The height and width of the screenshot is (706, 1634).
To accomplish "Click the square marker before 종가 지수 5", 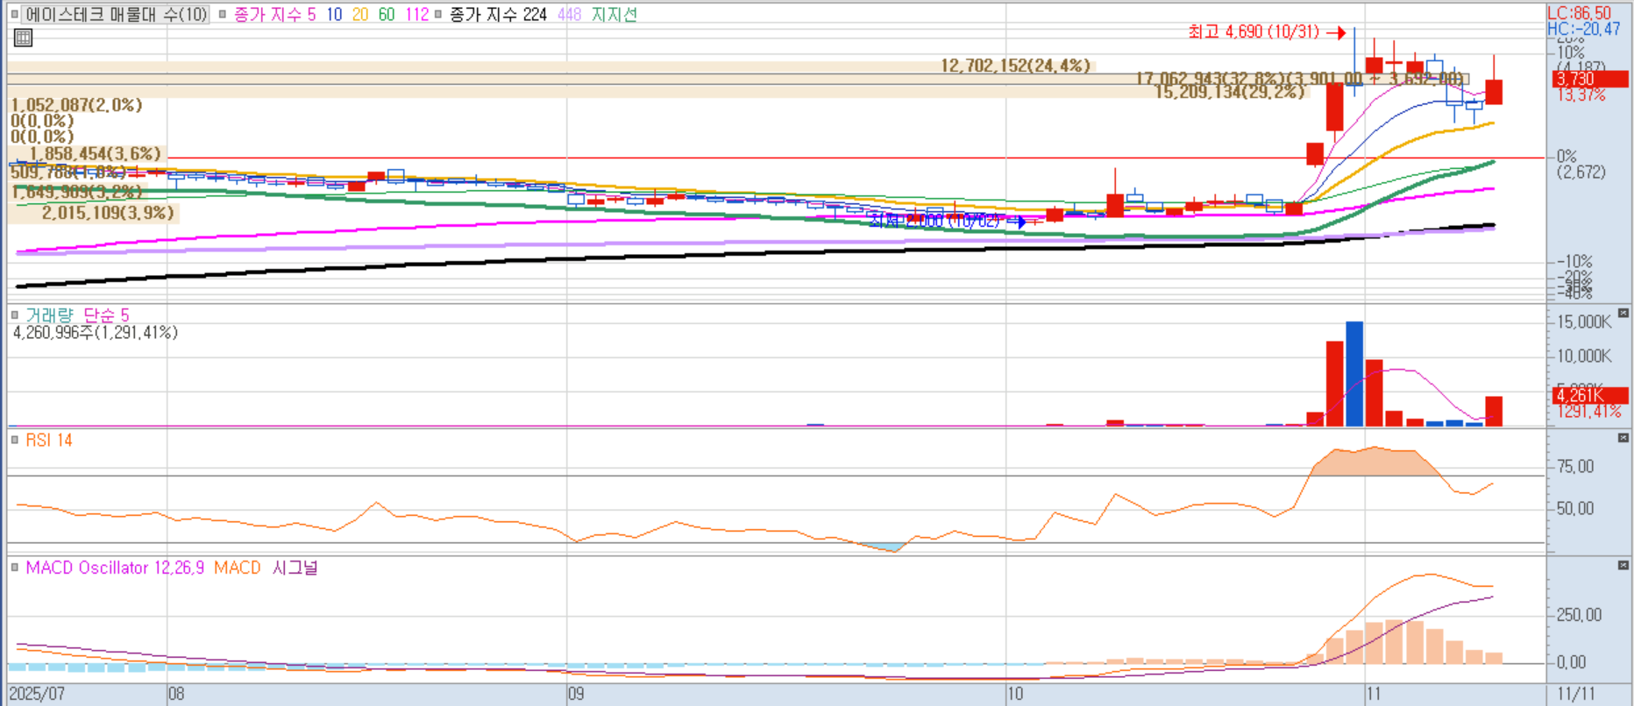I will coord(223,15).
